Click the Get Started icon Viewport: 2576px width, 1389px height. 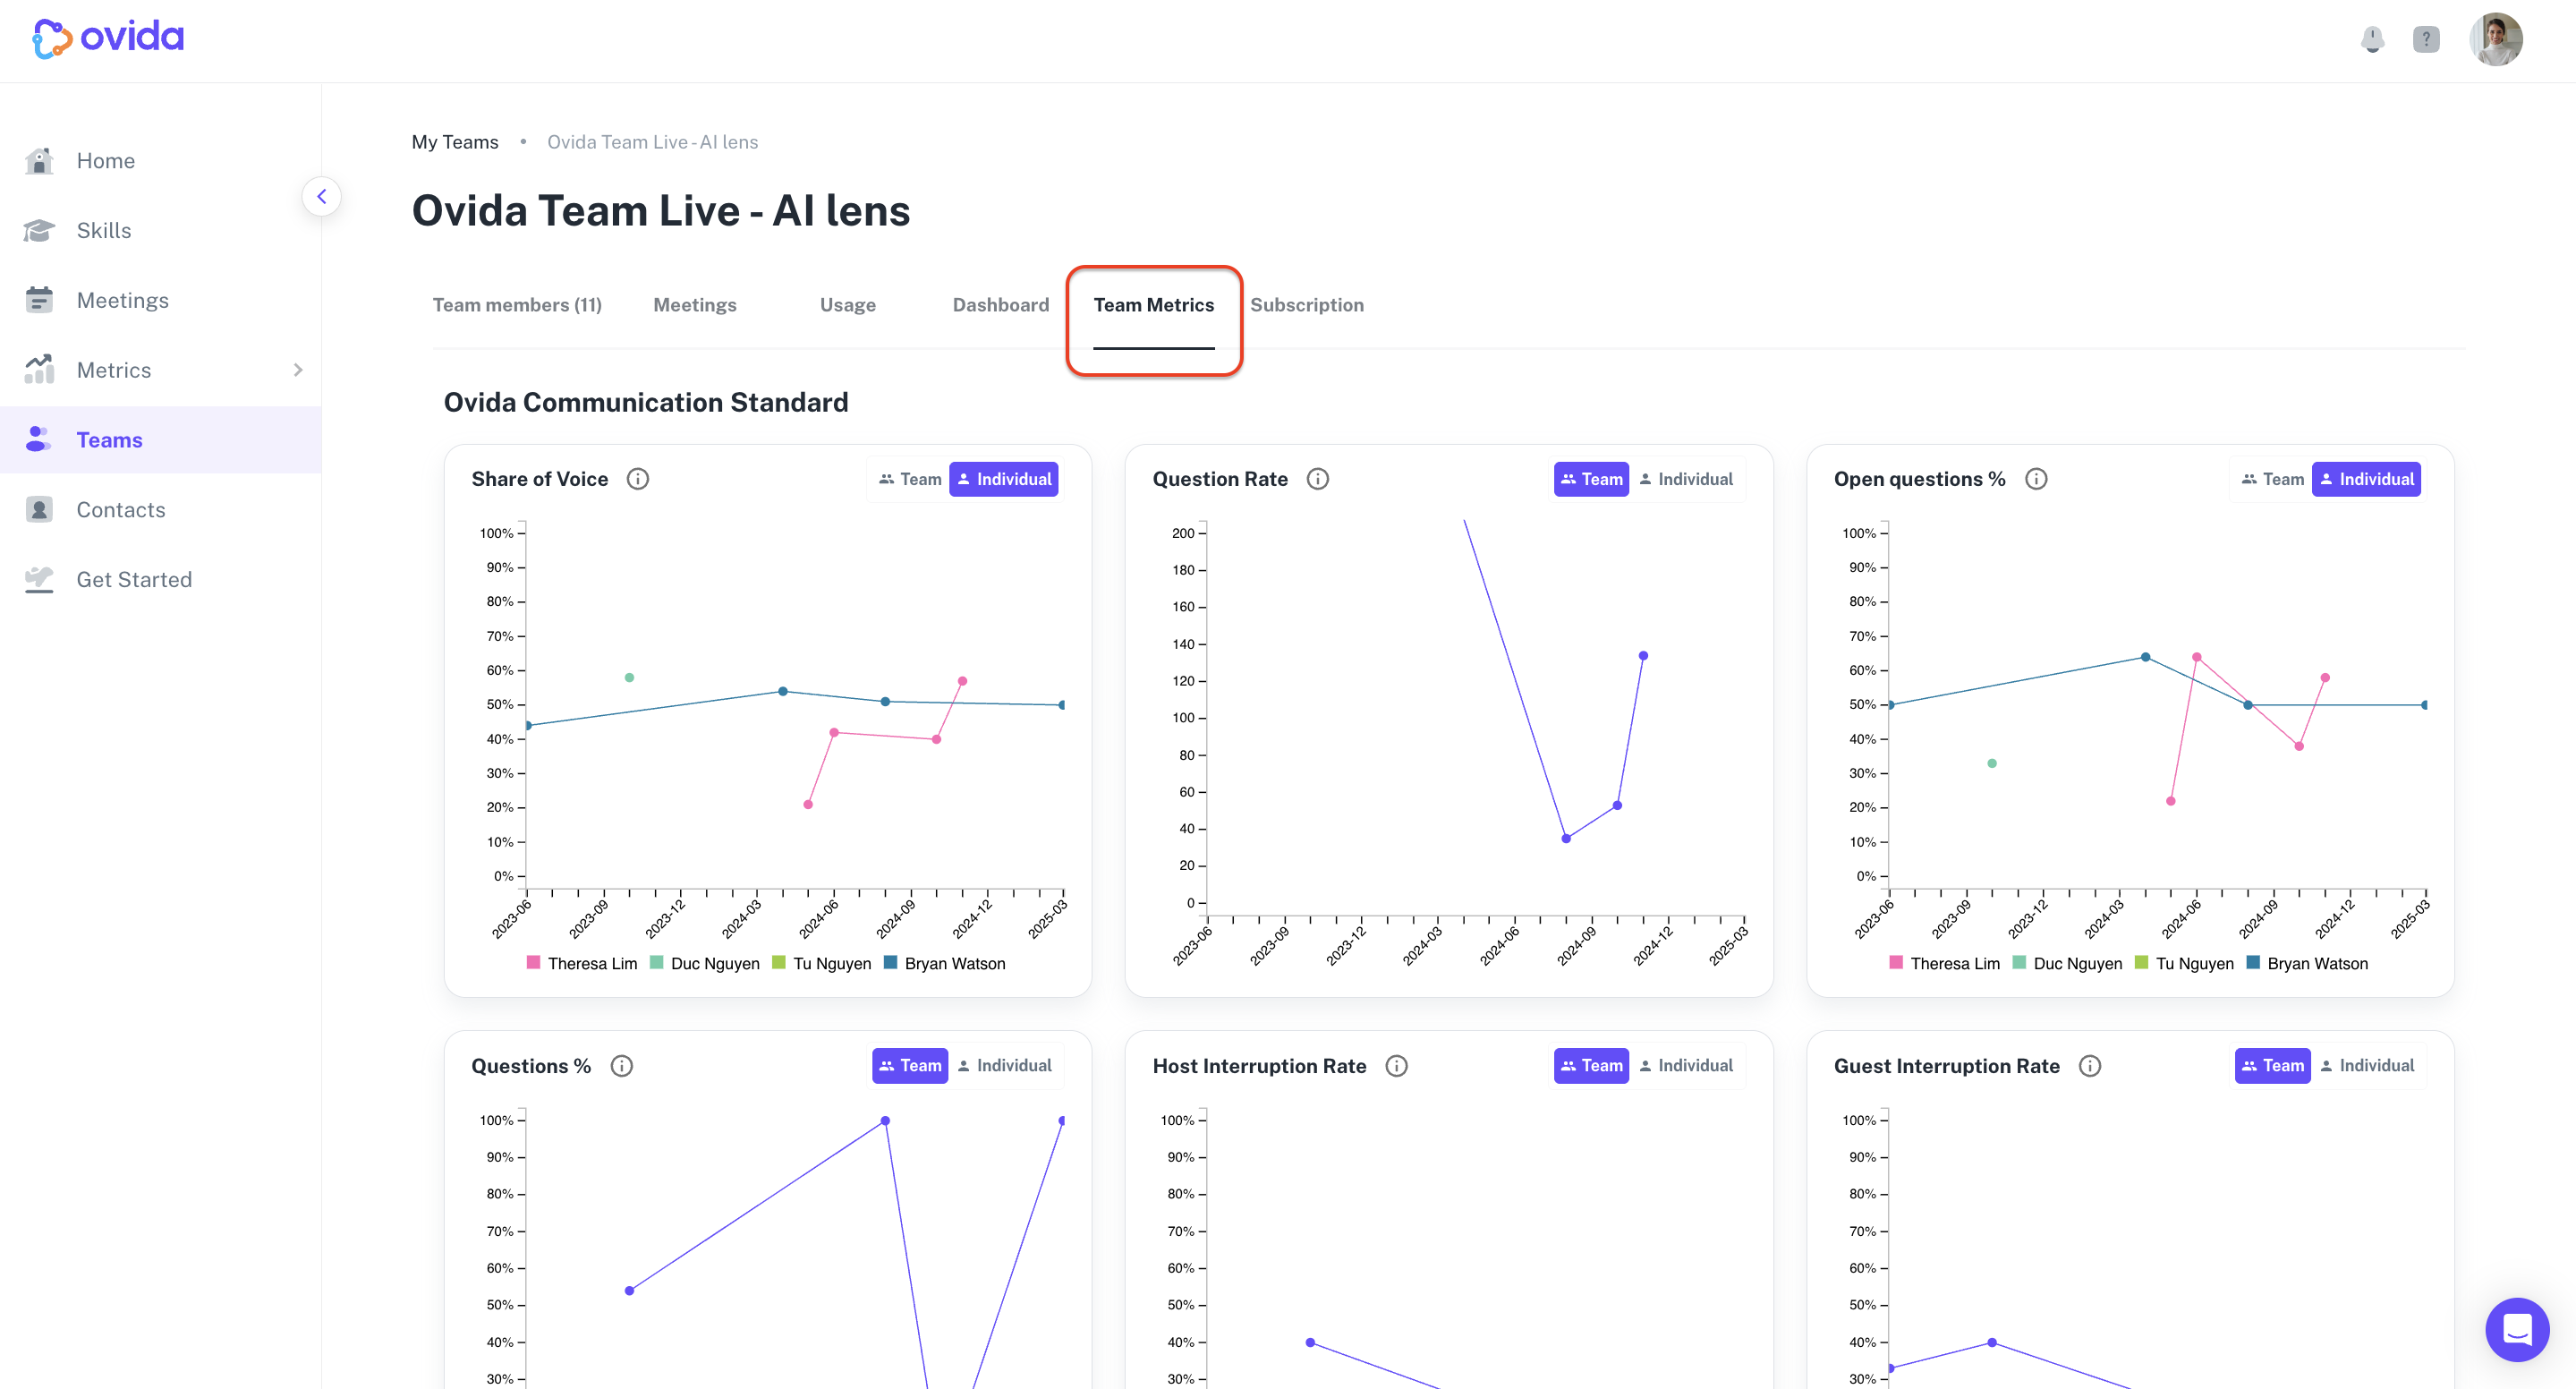pos(39,579)
